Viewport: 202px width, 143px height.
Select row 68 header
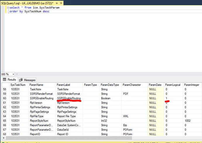(5, 134)
